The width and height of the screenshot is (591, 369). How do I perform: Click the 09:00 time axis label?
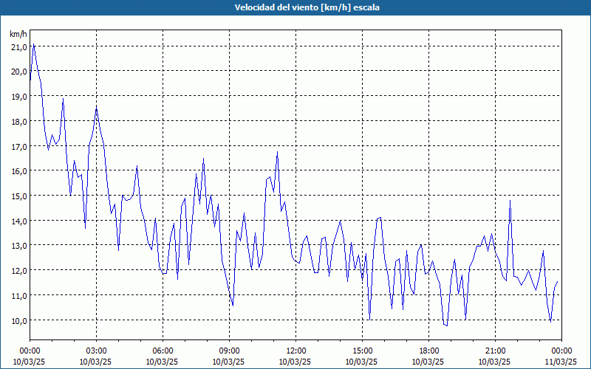pyautogui.click(x=230, y=351)
